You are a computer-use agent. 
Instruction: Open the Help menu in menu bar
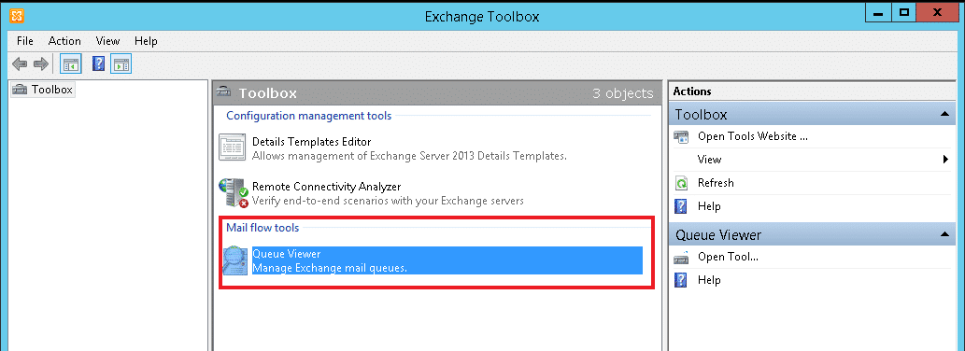(x=146, y=41)
